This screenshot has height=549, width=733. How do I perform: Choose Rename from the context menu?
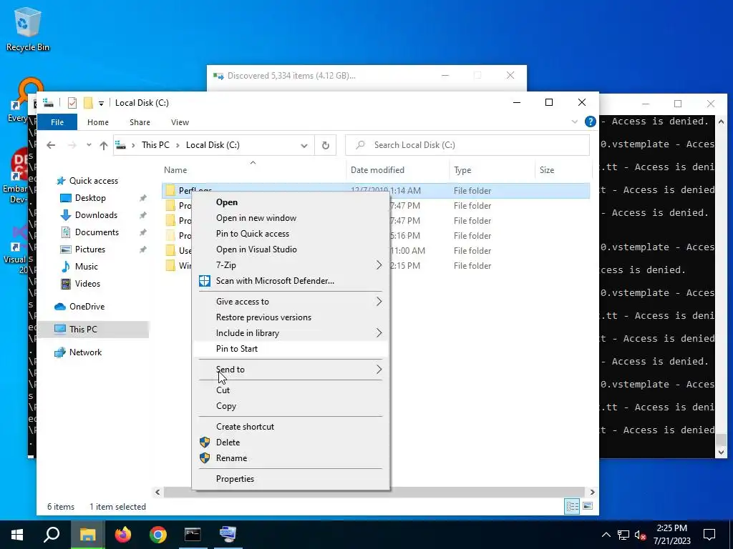291,458
